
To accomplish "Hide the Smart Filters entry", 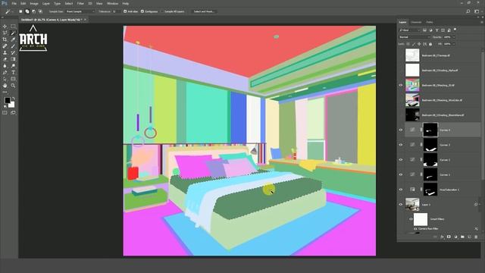I will click(411, 219).
